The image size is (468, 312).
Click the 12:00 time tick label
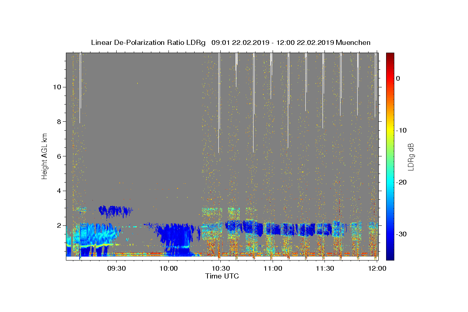(x=377, y=269)
